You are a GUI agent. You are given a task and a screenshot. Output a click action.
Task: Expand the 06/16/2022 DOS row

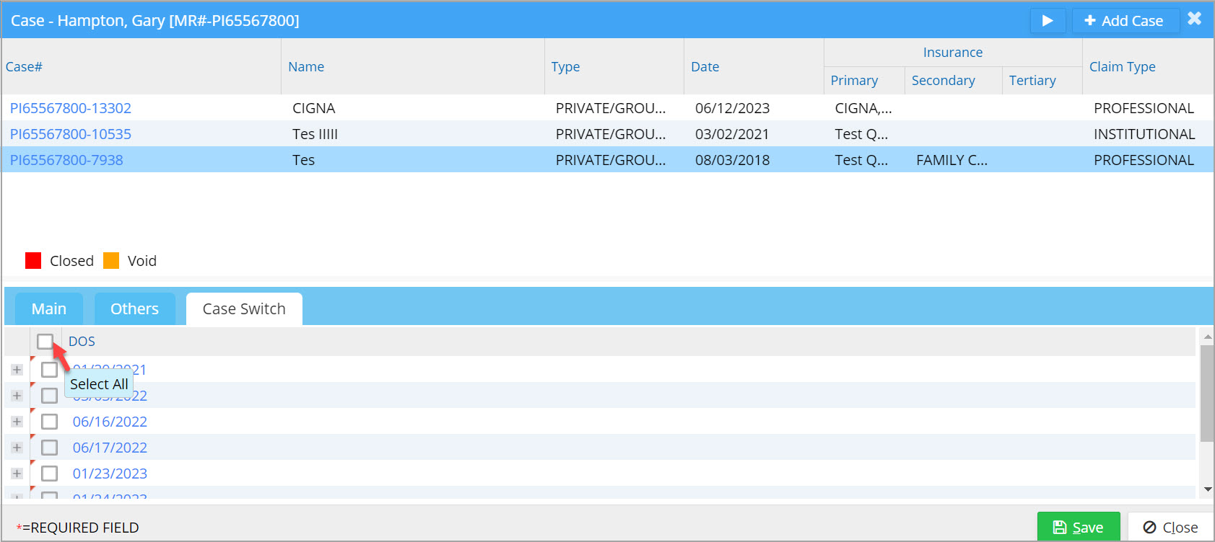click(17, 422)
